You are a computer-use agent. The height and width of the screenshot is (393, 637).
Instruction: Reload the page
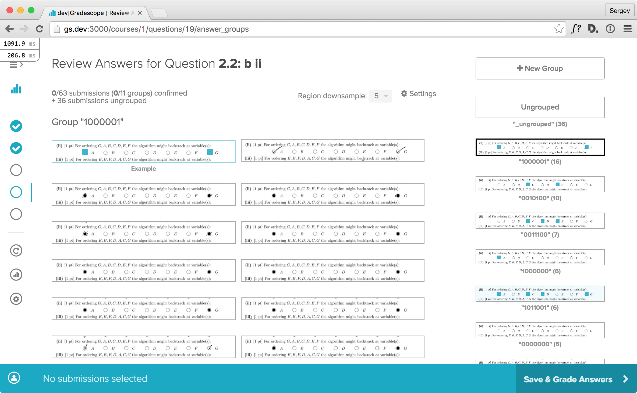(40, 29)
